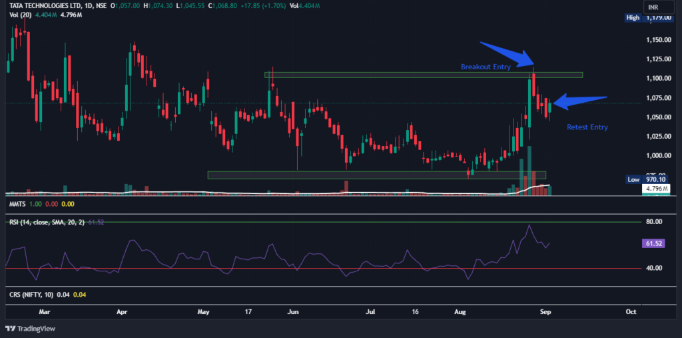Open the INR currency selector

(653, 7)
